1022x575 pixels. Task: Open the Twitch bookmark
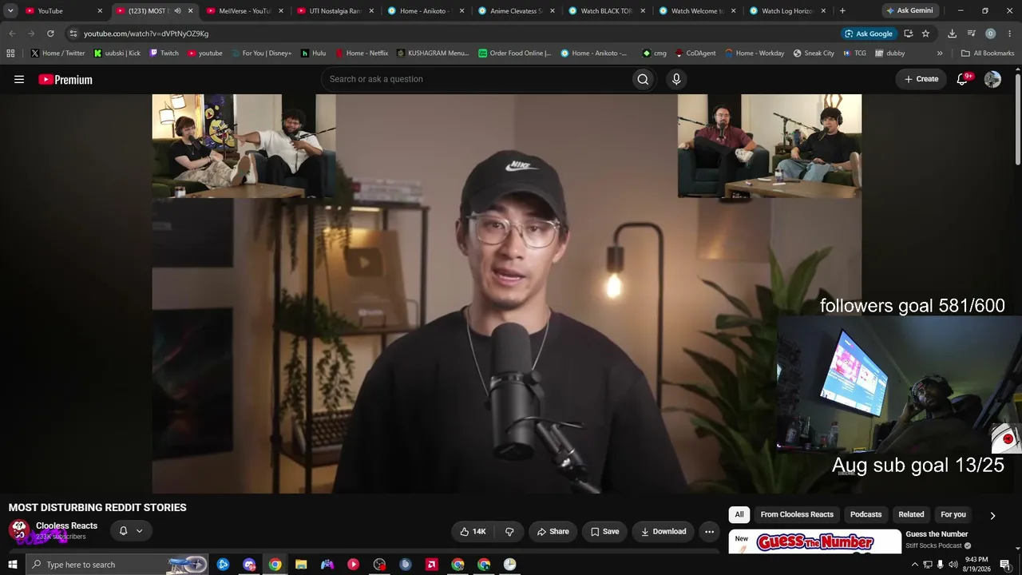pos(164,54)
